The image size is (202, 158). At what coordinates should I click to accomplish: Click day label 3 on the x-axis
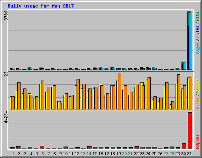point(25,154)
